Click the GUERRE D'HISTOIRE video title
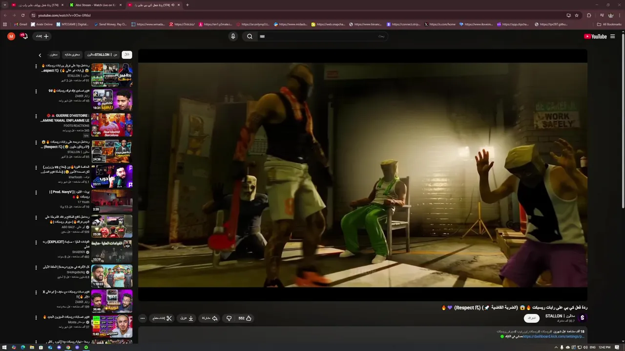 (65, 118)
